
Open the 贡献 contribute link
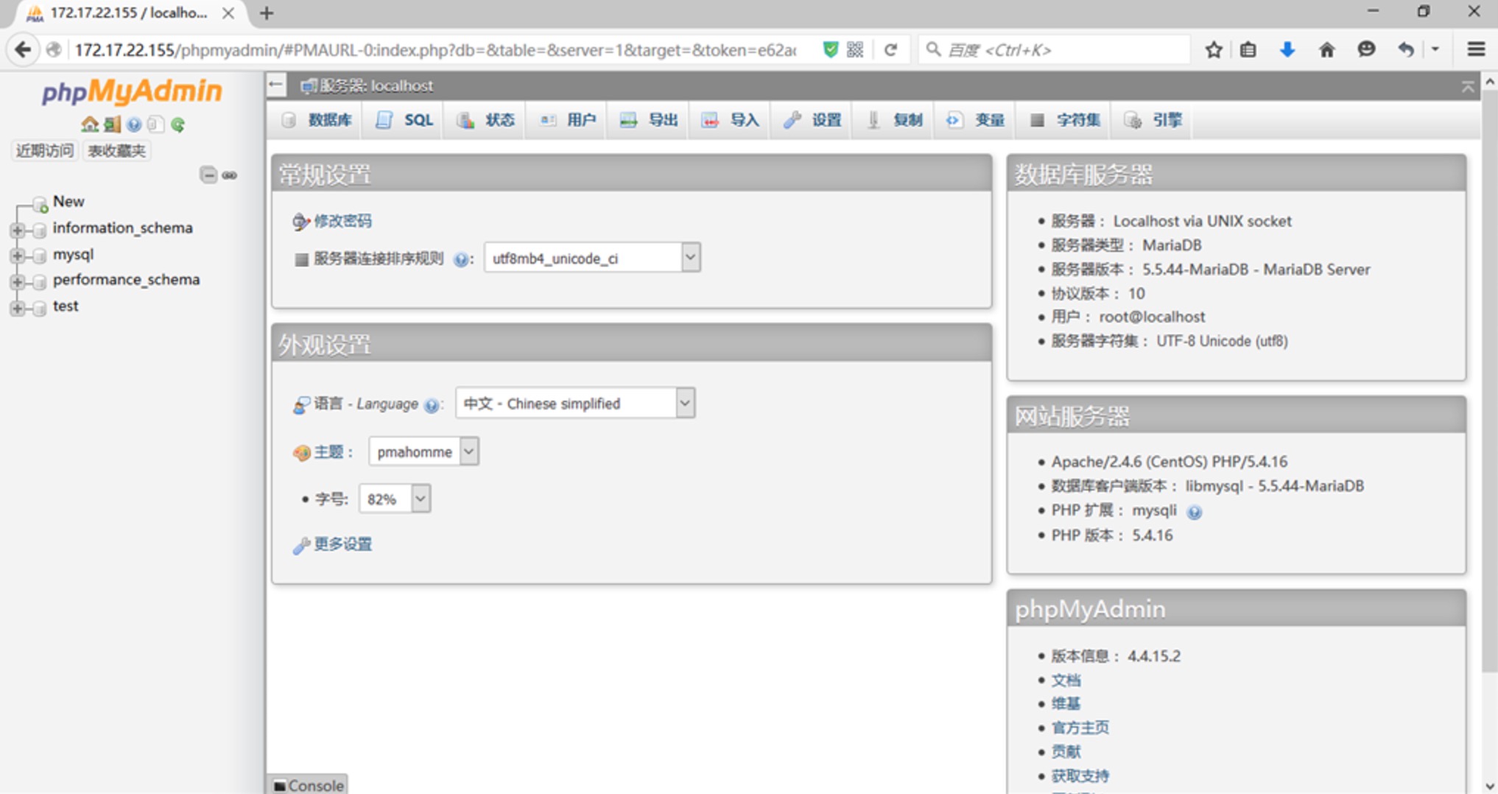pos(1066,752)
